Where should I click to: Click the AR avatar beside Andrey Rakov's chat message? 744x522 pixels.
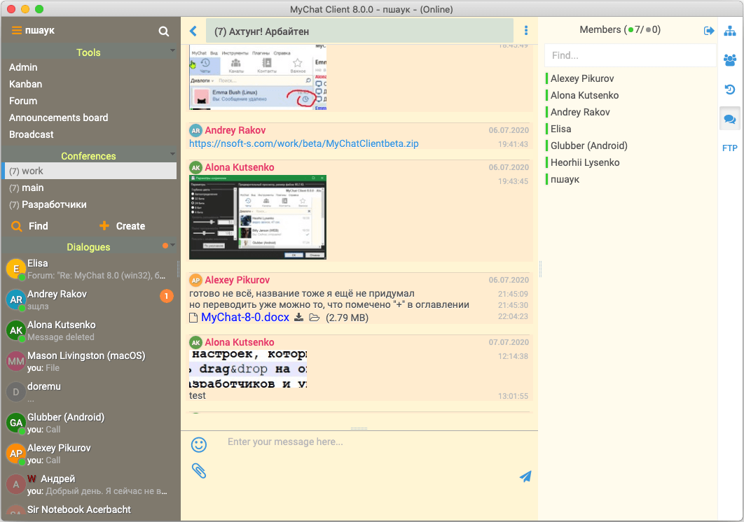pyautogui.click(x=195, y=130)
